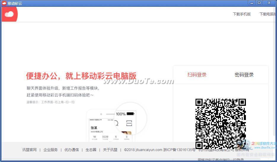Open 讯盟官网 footer link
This screenshot has height=162, width=277.
30,150
